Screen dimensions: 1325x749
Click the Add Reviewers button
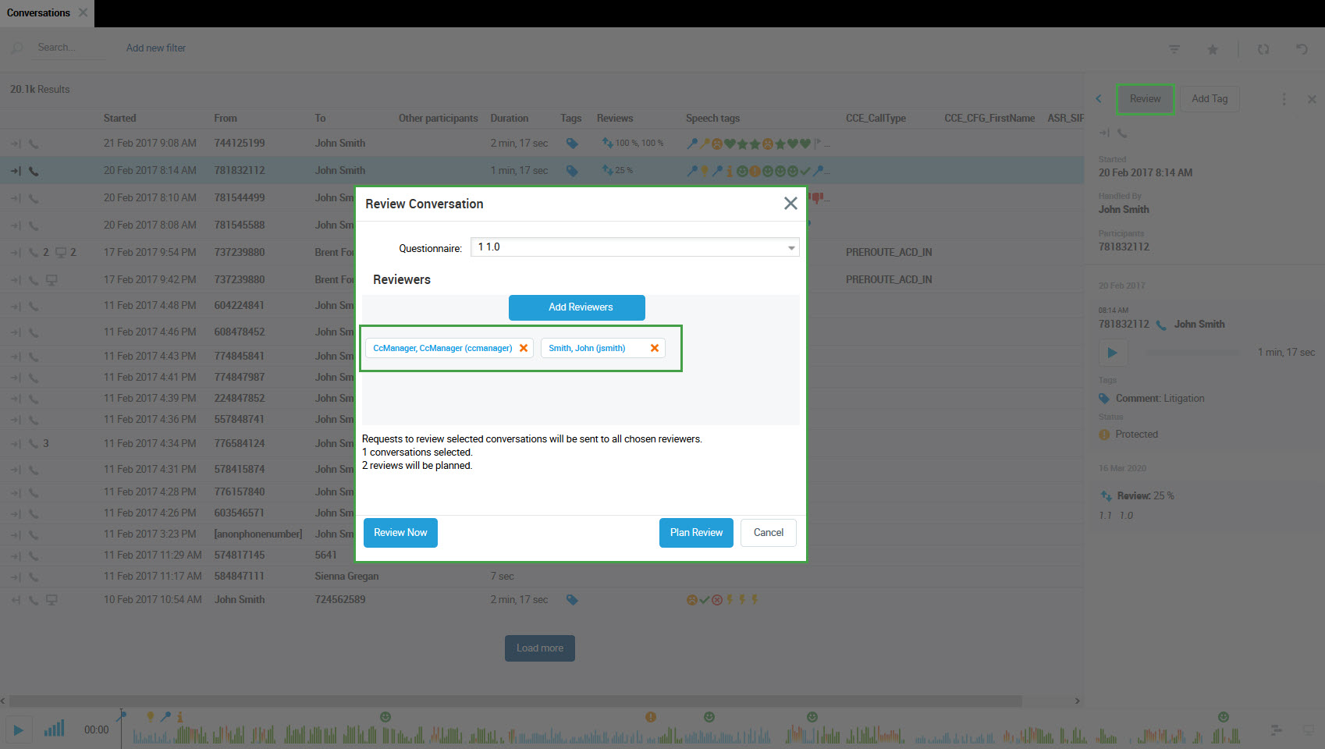(577, 307)
